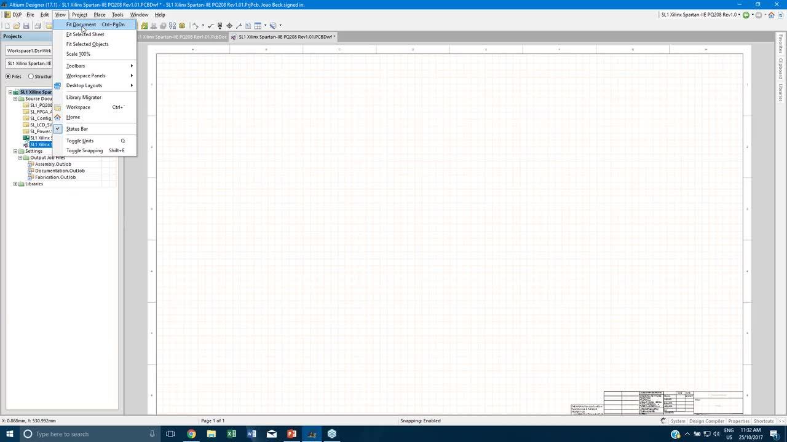Select Toggle Units menu entry
The width and height of the screenshot is (787, 442).
point(80,141)
